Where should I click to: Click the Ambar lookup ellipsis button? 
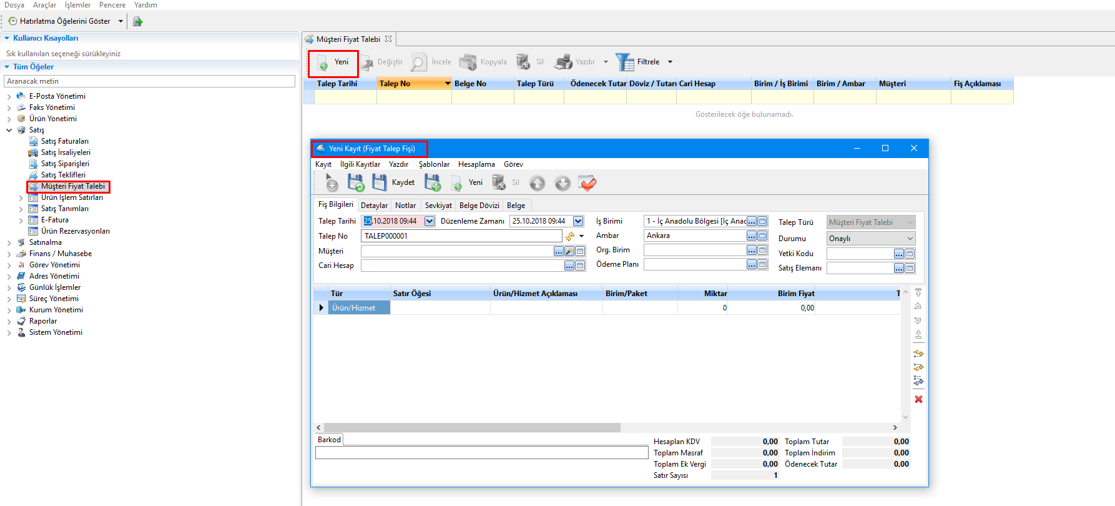[752, 236]
